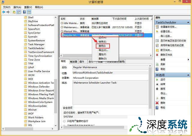Screen dimensions: 192x136
Task: Expand the 查看 submenu arrow
Action: click(x=188, y=60)
